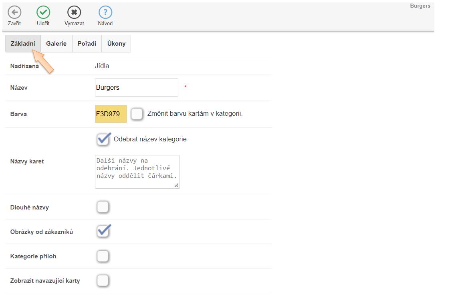The height and width of the screenshot is (306, 456).
Task: Enable Změnit barvu kartám v kategorii
Action: pyautogui.click(x=137, y=114)
